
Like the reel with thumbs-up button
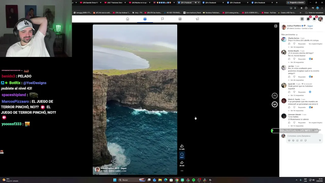pos(182,146)
